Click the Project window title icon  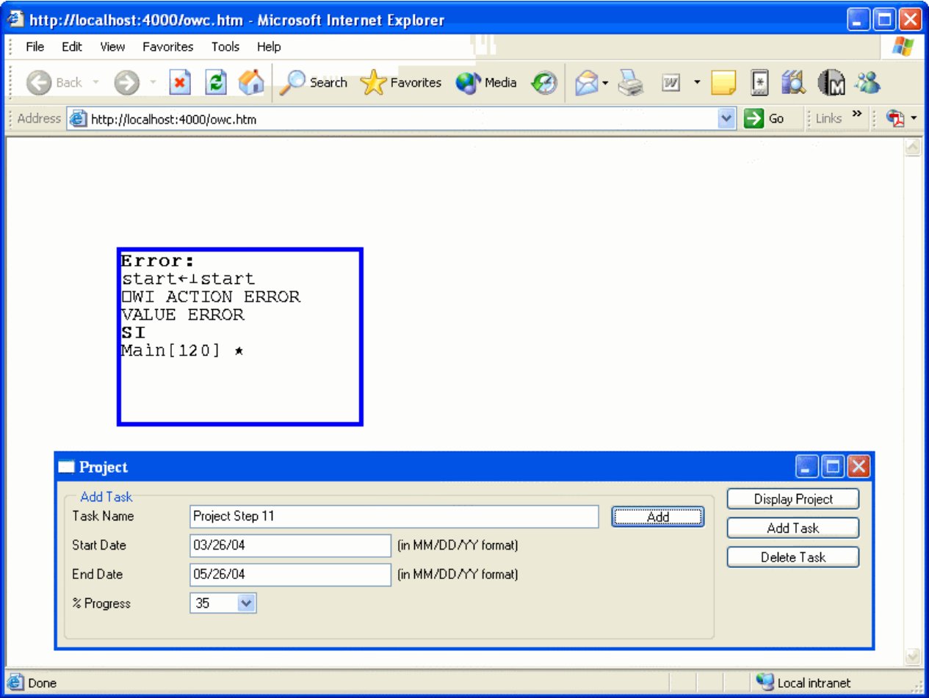coord(67,467)
